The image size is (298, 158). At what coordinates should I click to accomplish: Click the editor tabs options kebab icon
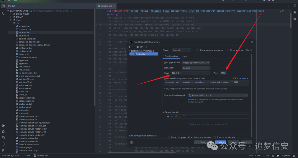pos(289,6)
